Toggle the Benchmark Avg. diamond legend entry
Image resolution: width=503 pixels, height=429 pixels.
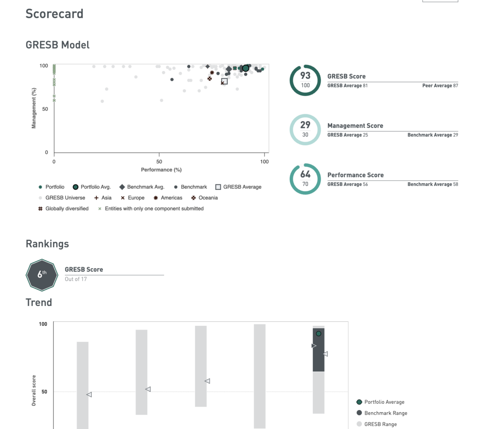tap(142, 187)
